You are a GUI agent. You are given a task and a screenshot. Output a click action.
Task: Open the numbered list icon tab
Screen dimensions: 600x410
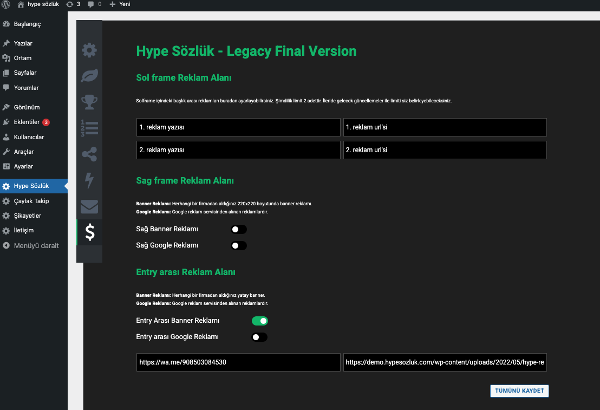coord(89,128)
